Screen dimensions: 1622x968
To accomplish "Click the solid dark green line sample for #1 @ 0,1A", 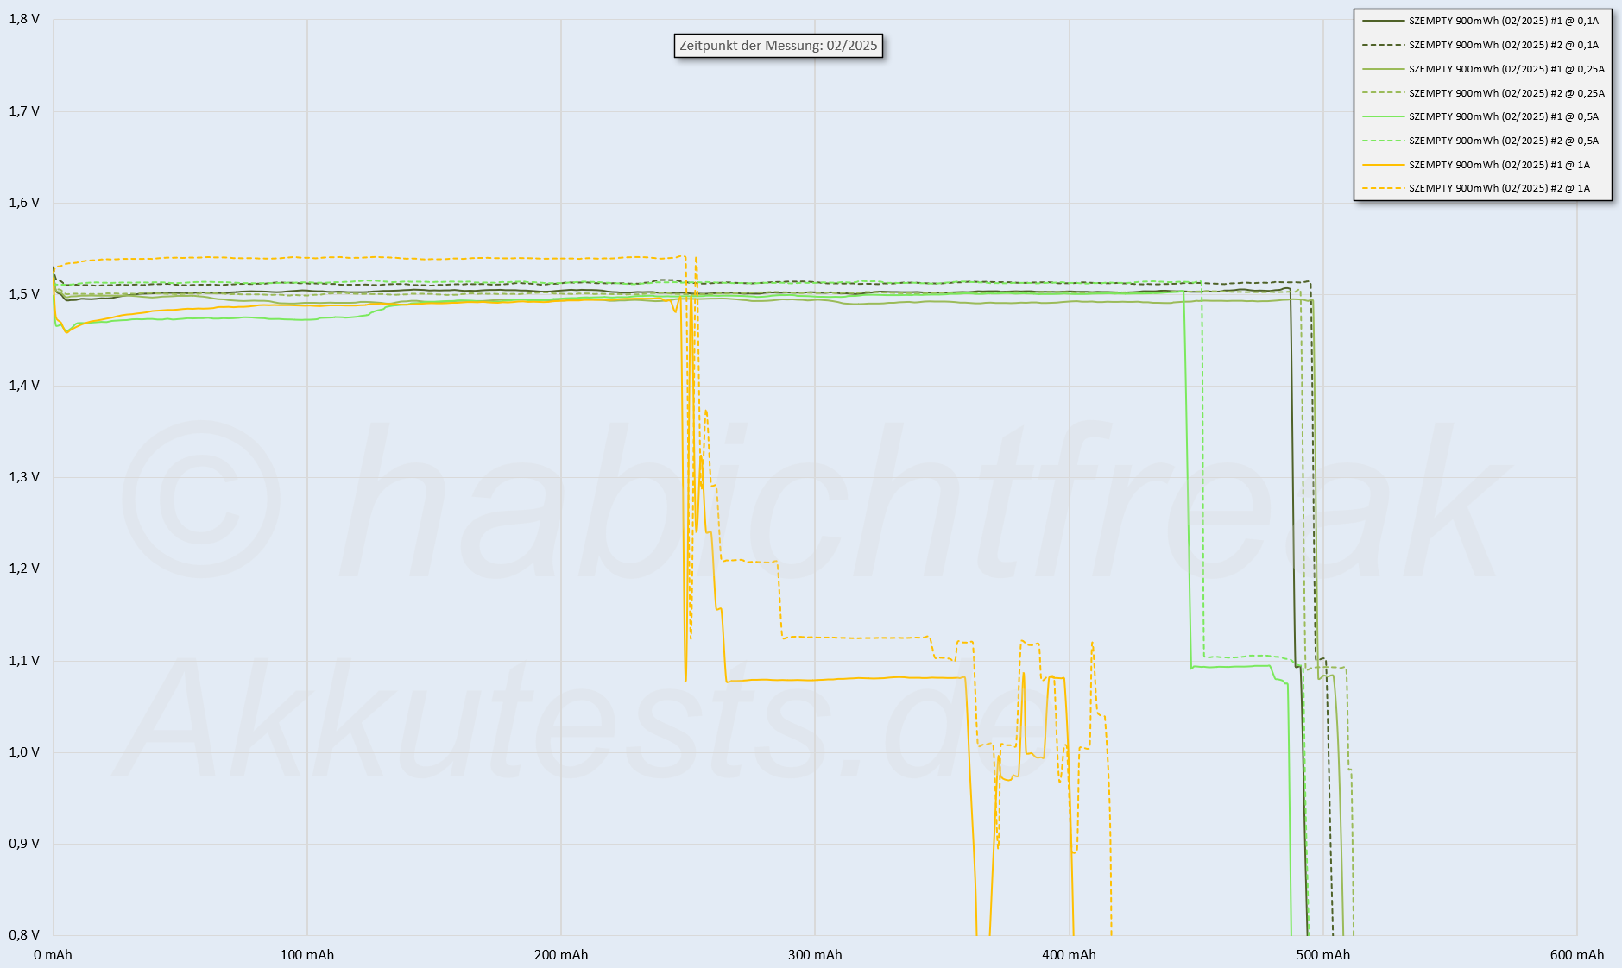I will click(x=1383, y=21).
